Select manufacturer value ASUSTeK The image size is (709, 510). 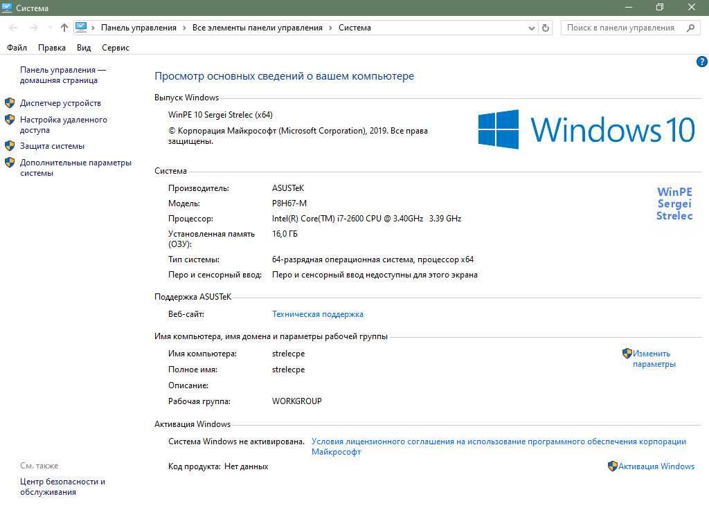coord(288,188)
